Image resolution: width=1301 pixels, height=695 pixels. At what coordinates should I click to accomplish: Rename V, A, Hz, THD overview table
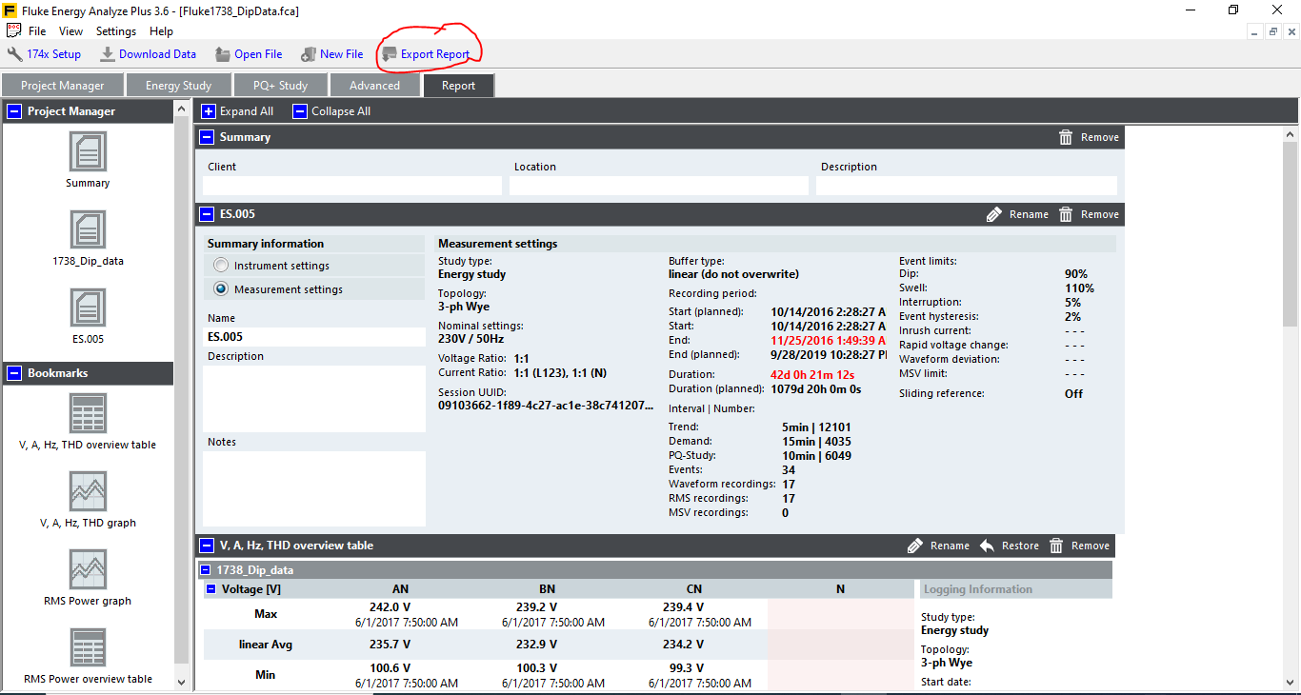coord(938,546)
